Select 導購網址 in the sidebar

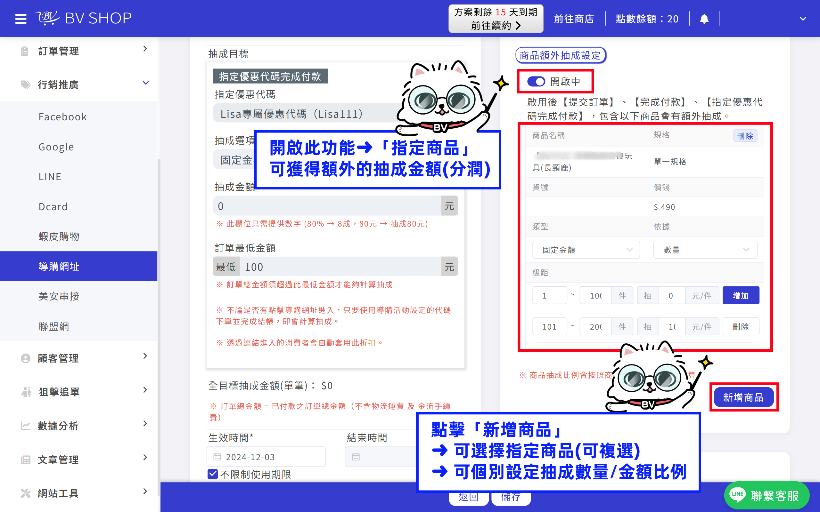pyautogui.click(x=78, y=266)
